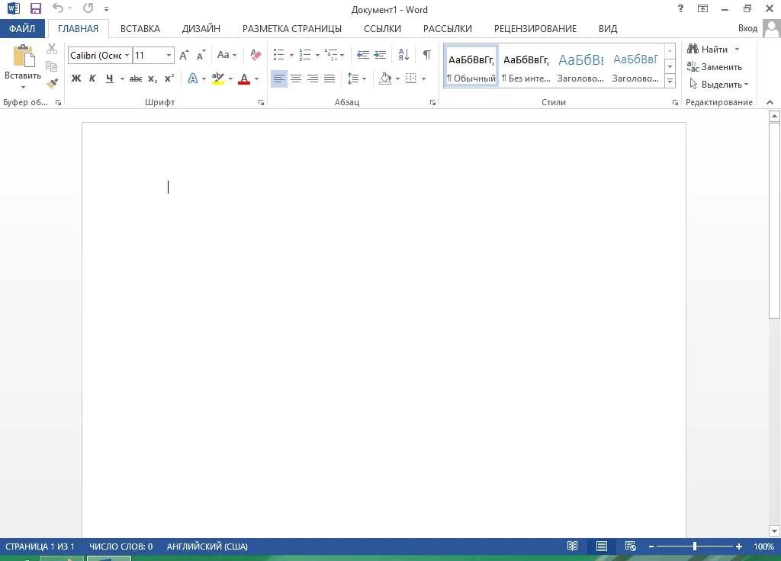
Task: Start a bulleted list
Action: click(x=279, y=55)
